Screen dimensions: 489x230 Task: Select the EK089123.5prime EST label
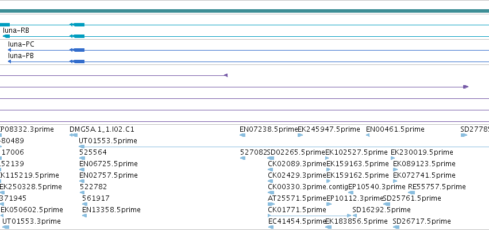point(424,164)
